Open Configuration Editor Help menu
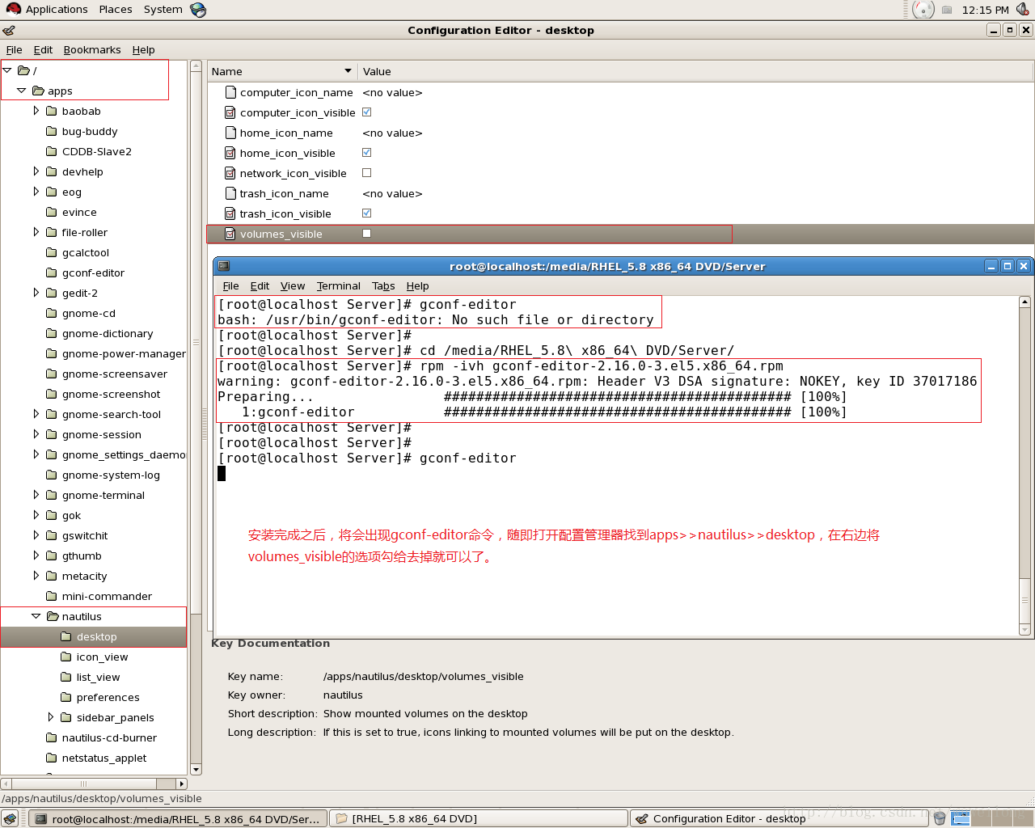The width and height of the screenshot is (1035, 828). 143,49
